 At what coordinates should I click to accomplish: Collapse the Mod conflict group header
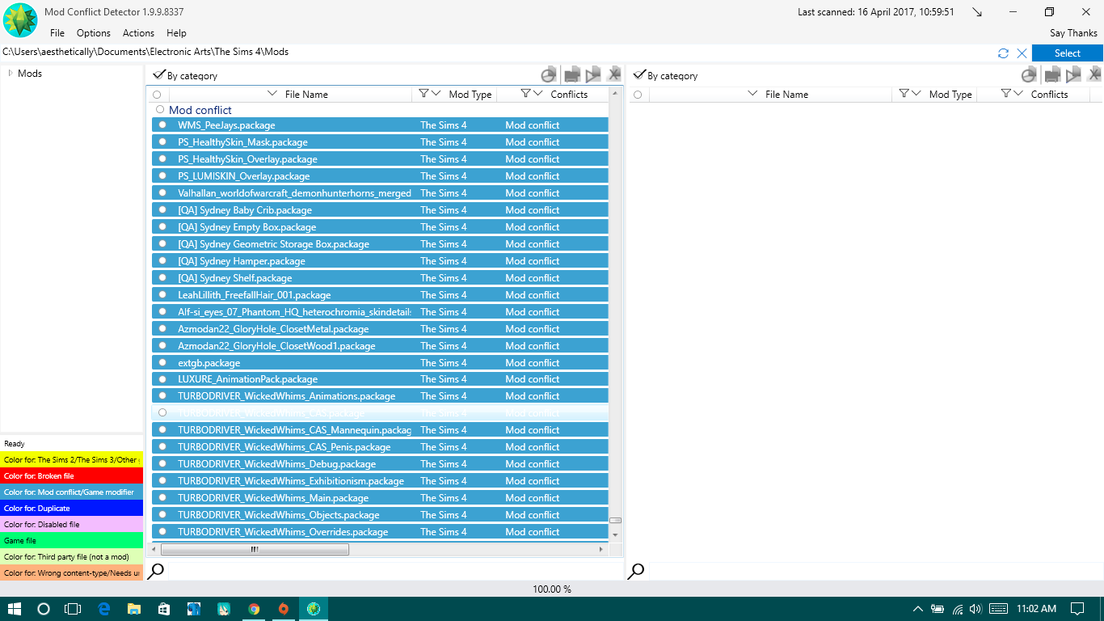click(200, 110)
